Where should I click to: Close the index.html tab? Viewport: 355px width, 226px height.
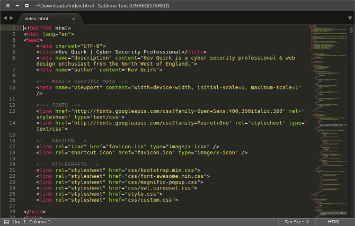coord(73,19)
